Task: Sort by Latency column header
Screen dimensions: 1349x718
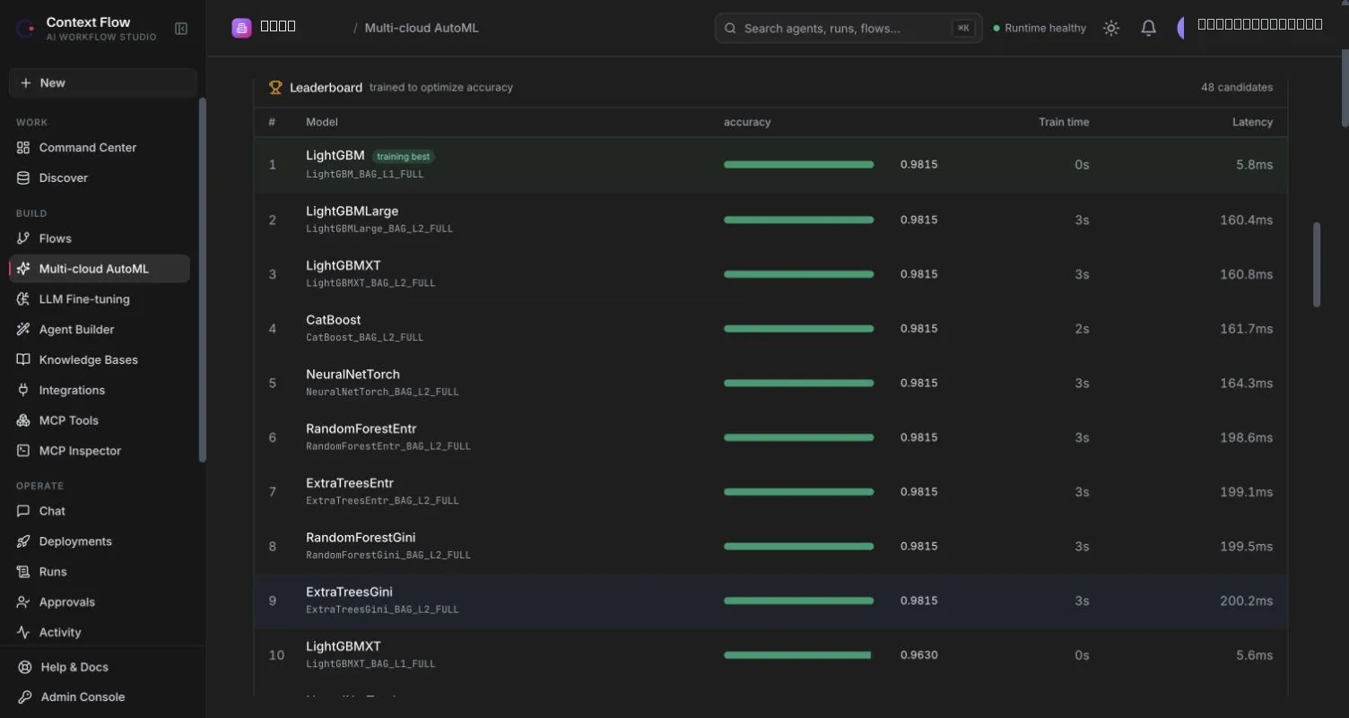Action: [1252, 122]
